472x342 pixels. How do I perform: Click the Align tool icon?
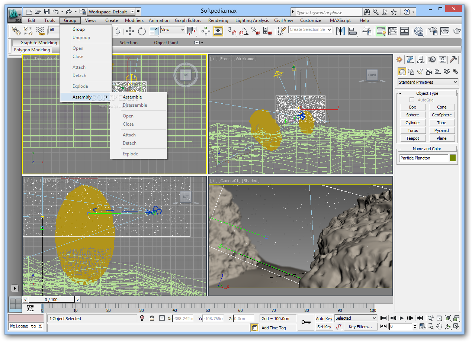coord(352,31)
